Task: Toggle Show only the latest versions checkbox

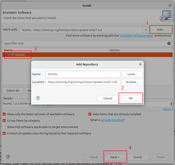Action: pyautogui.click(x=4, y=114)
